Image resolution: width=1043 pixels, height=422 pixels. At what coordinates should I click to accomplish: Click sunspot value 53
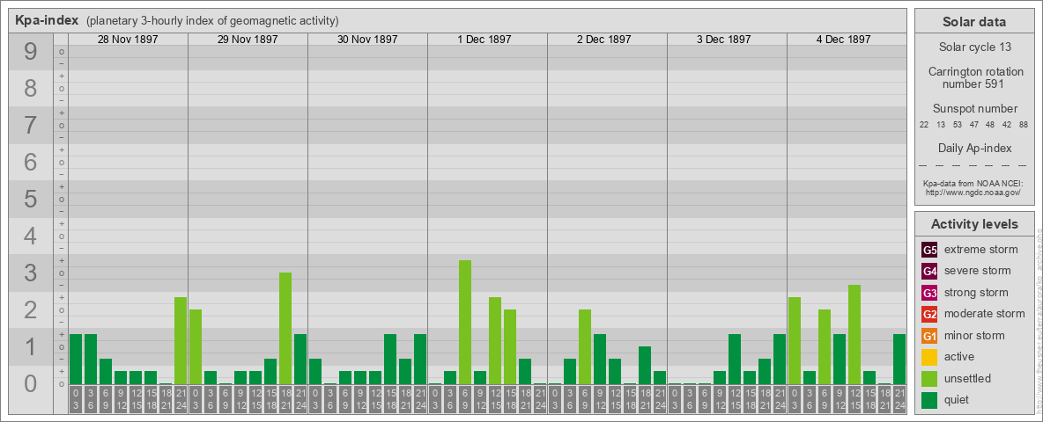(958, 125)
